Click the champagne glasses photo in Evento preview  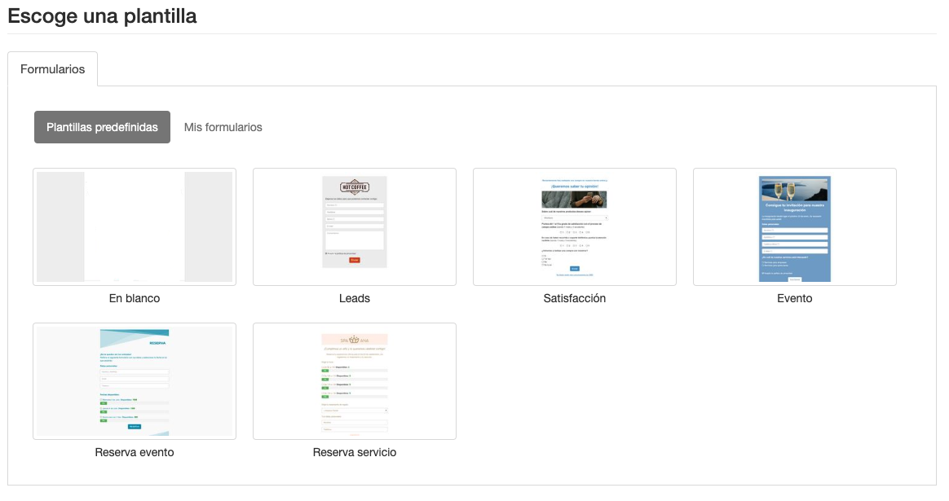click(795, 190)
